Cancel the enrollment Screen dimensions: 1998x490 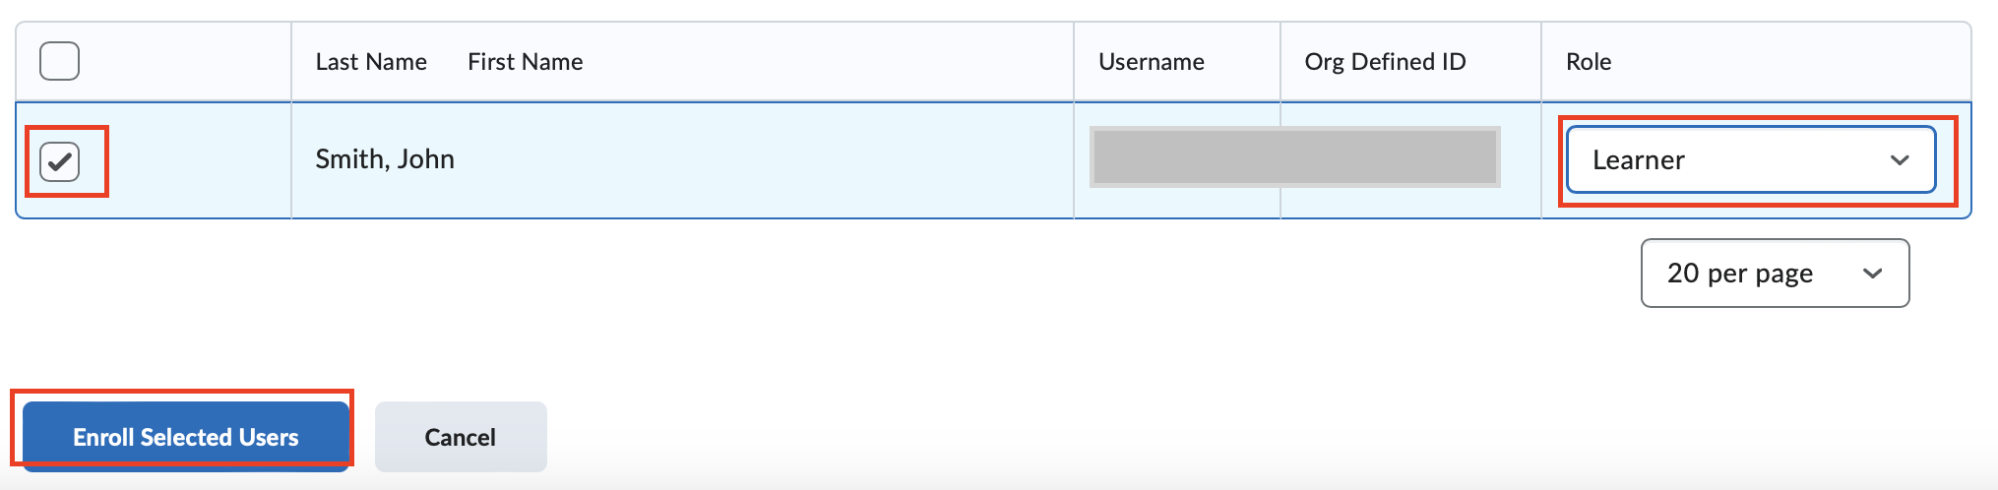461,437
